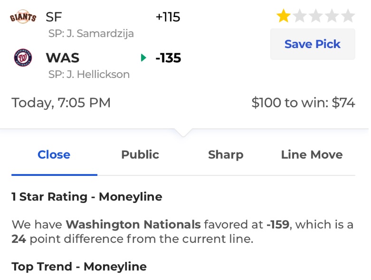View the Line Move tab
Viewport: 371px width, 280px height.
pyautogui.click(x=312, y=155)
